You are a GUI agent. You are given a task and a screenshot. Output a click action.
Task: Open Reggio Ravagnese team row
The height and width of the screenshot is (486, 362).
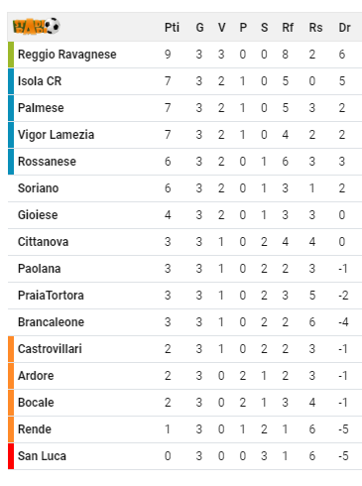184,55
